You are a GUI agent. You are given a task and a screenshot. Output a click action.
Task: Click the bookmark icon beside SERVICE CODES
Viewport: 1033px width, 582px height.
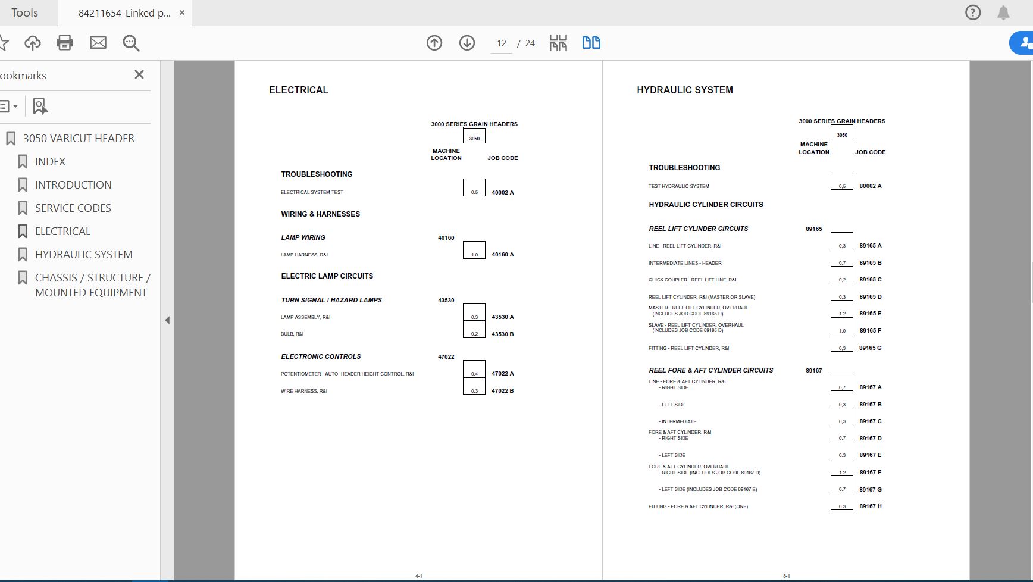pos(23,208)
